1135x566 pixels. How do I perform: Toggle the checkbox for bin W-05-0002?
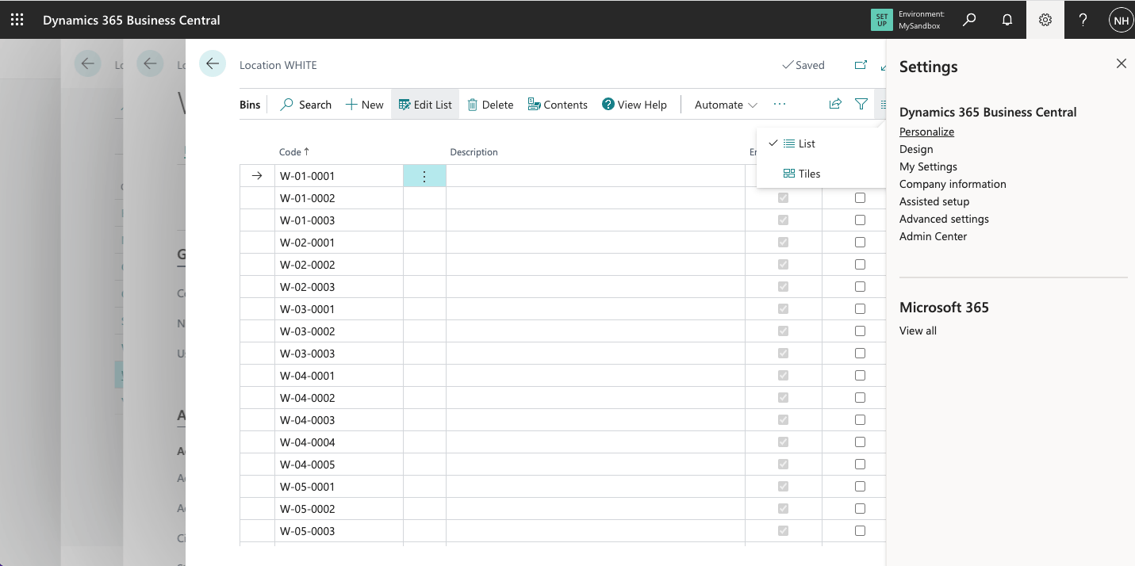[x=860, y=509]
